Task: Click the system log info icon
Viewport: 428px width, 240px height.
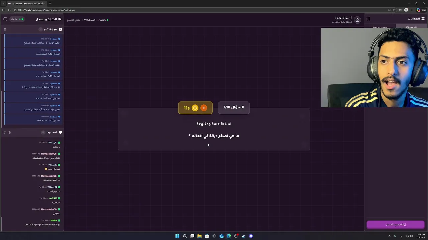Action: pyautogui.click(x=60, y=29)
